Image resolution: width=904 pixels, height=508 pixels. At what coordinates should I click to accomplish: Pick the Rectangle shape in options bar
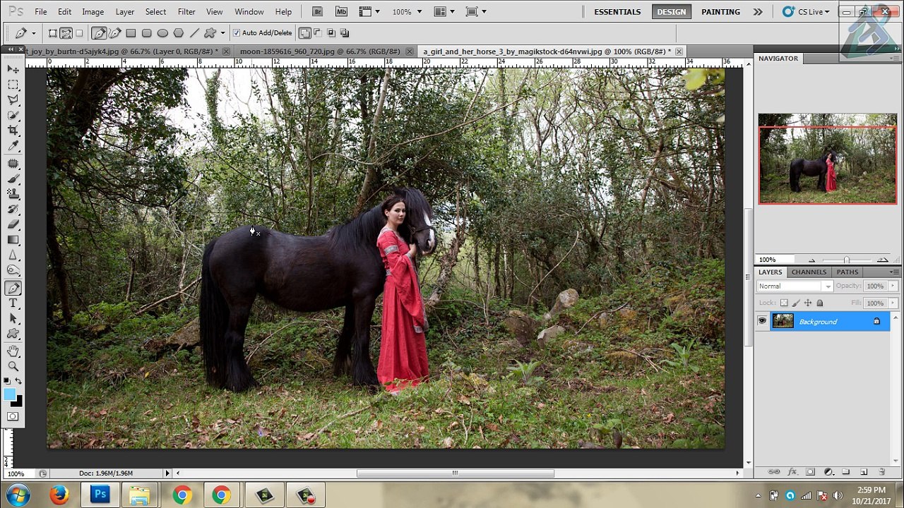[131, 33]
